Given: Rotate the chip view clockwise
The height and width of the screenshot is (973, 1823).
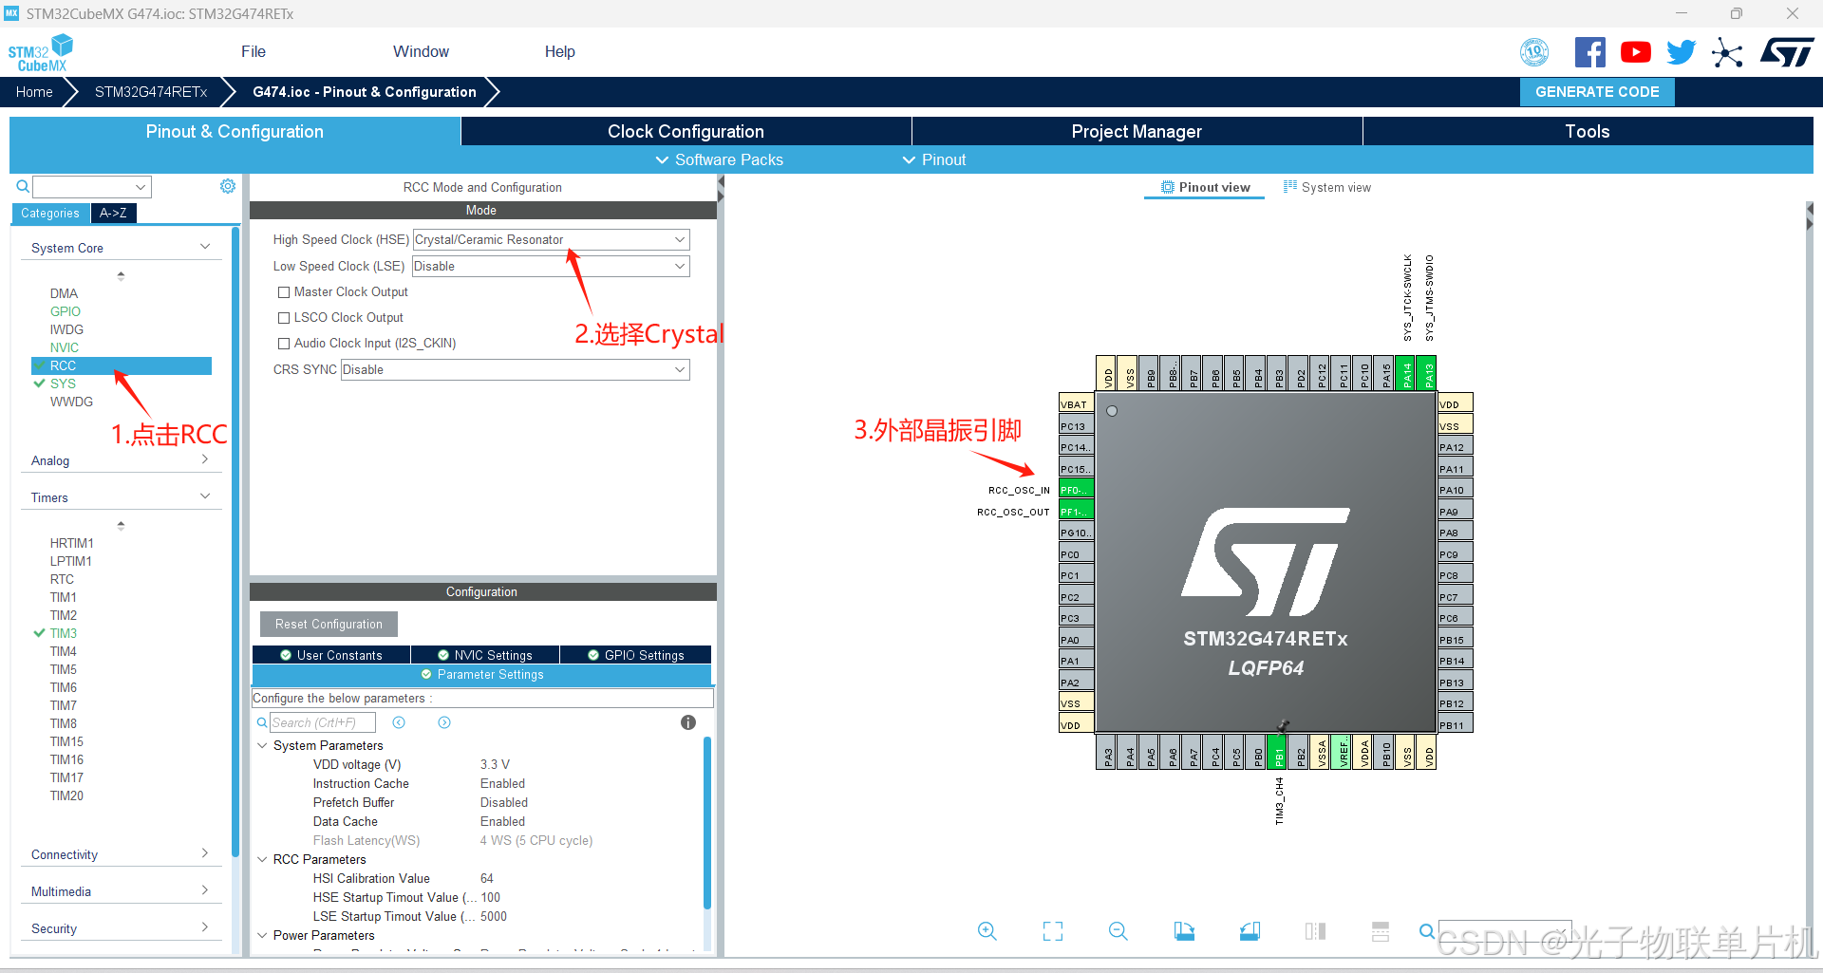Looking at the screenshot, I should pos(1184,931).
